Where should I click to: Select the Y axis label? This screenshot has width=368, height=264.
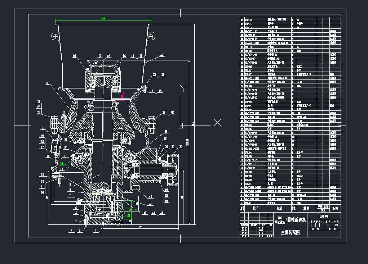pyautogui.click(x=183, y=87)
